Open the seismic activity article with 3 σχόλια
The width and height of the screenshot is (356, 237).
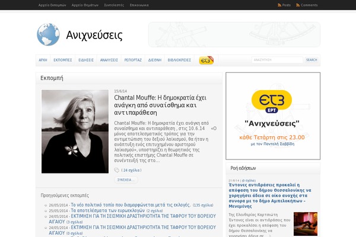tap(132, 219)
